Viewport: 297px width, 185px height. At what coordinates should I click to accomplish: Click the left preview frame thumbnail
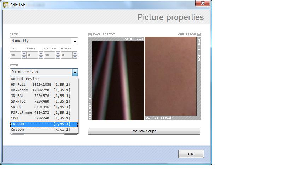coord(118,81)
